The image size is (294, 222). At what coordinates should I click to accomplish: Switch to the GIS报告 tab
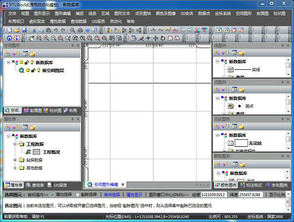(x=57, y=185)
